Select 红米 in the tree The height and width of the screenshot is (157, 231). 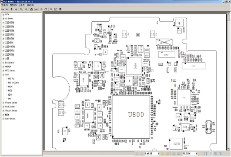click(10, 95)
